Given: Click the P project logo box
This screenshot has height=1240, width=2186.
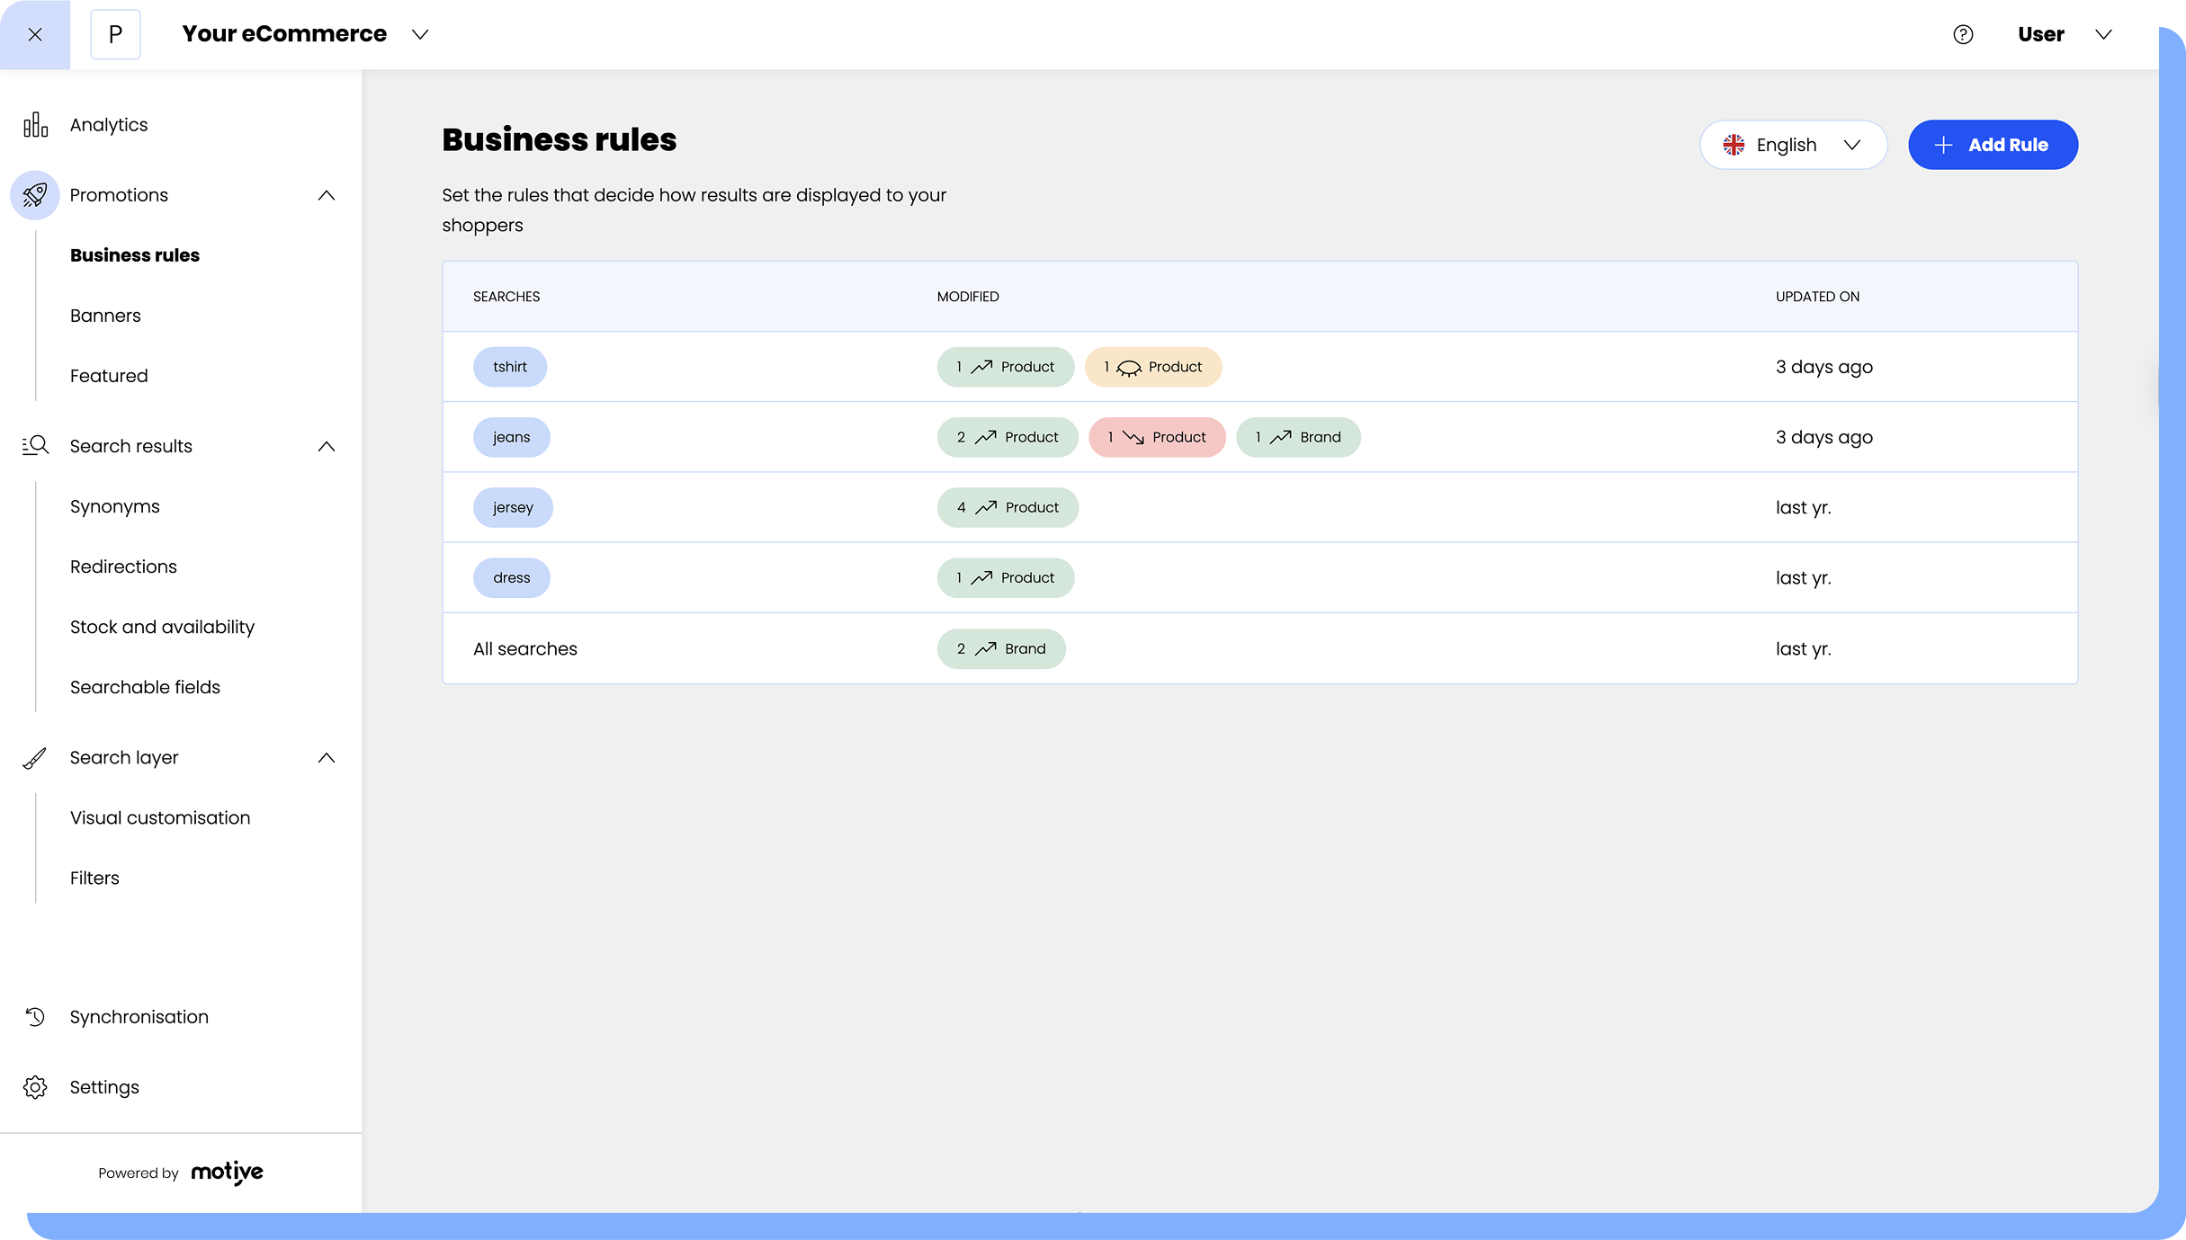Looking at the screenshot, I should coord(115,34).
